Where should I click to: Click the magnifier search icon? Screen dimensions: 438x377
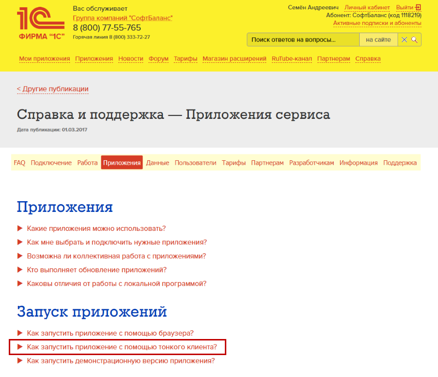[414, 40]
